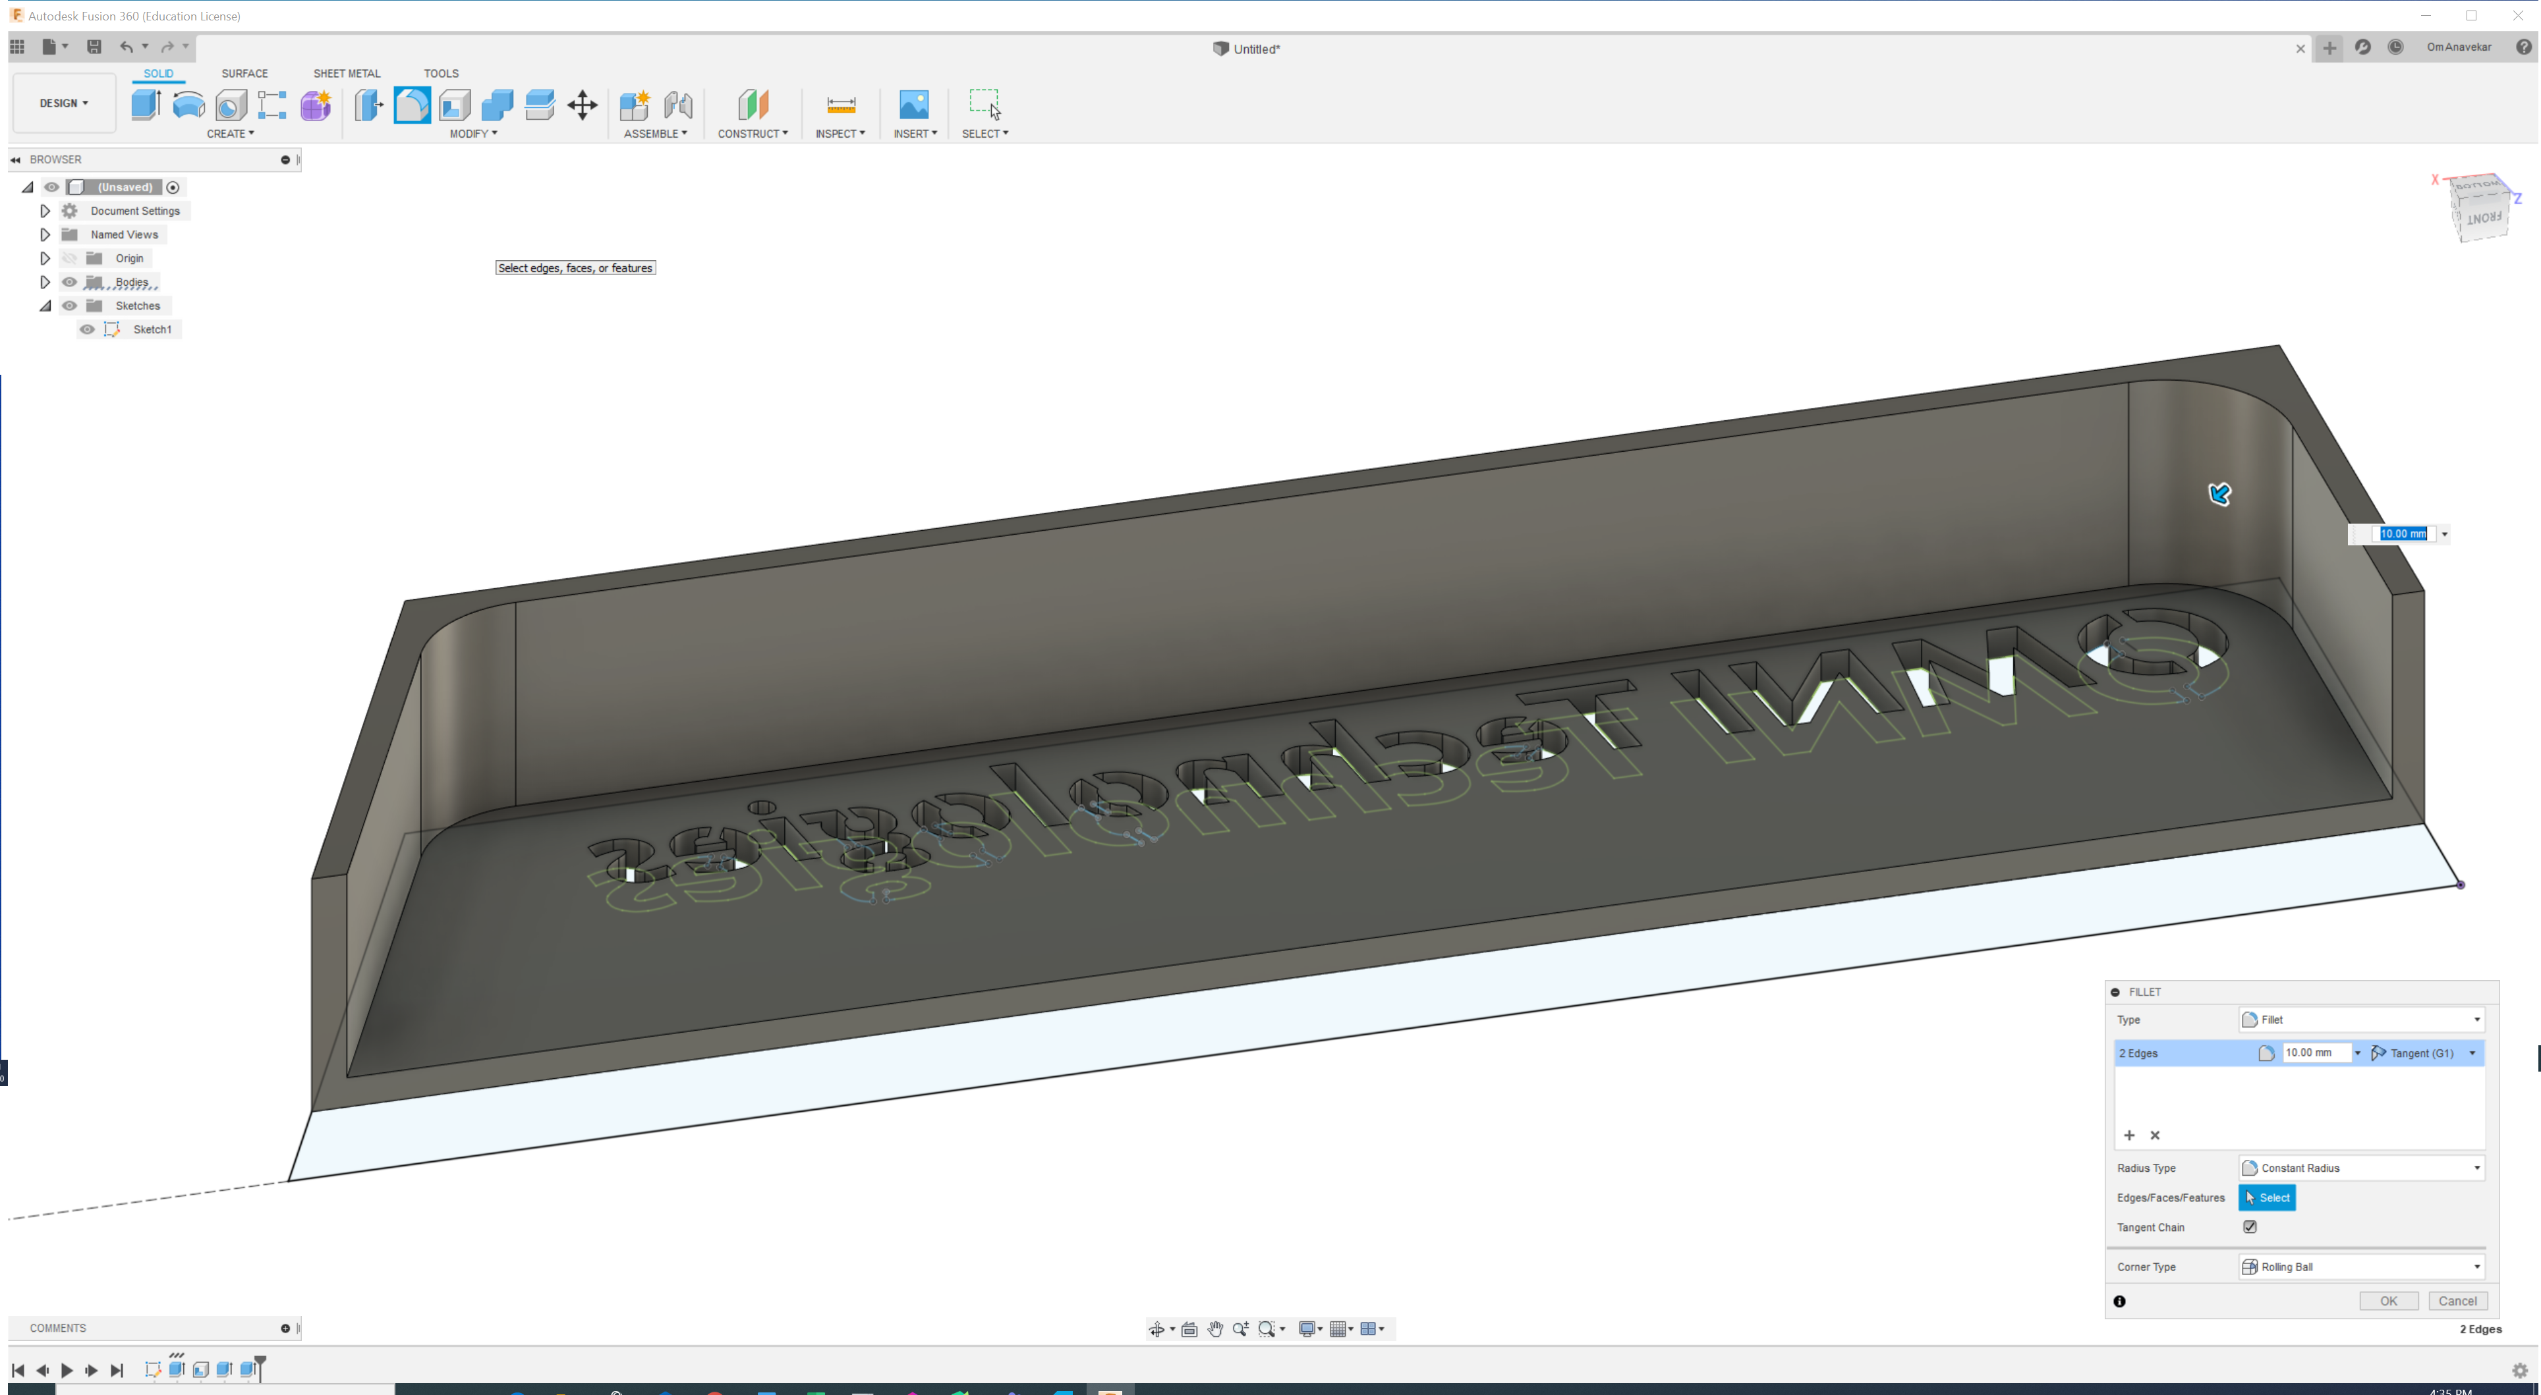Click OK in the Fillet dialog

[2388, 1300]
